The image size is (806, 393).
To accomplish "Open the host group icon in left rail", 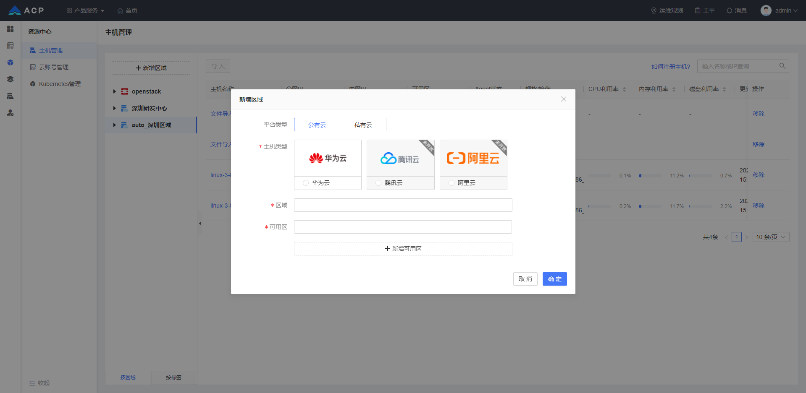I will click(11, 96).
